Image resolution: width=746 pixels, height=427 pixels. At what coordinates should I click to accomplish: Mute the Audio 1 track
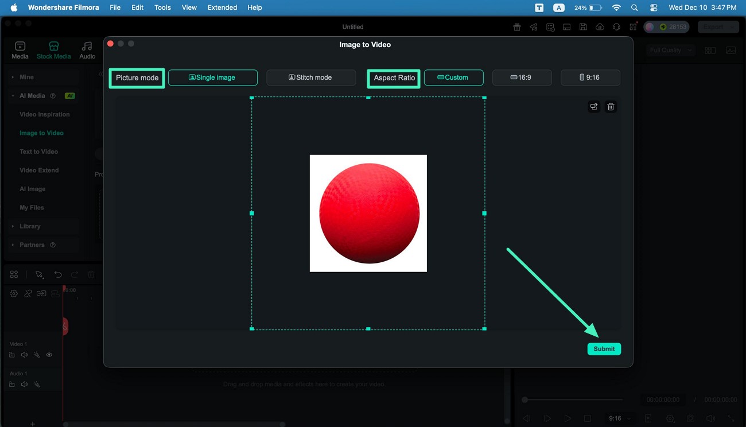(x=24, y=385)
